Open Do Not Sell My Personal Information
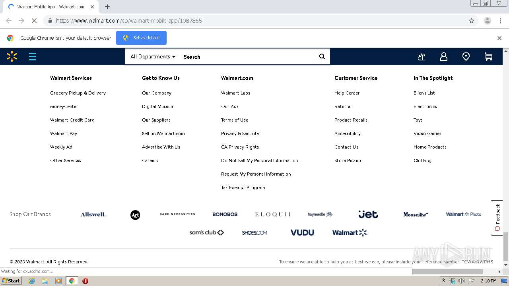This screenshot has height=286, width=509. tap(259, 160)
